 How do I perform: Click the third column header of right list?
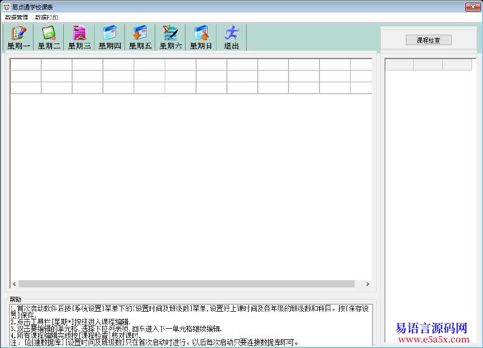(457, 65)
